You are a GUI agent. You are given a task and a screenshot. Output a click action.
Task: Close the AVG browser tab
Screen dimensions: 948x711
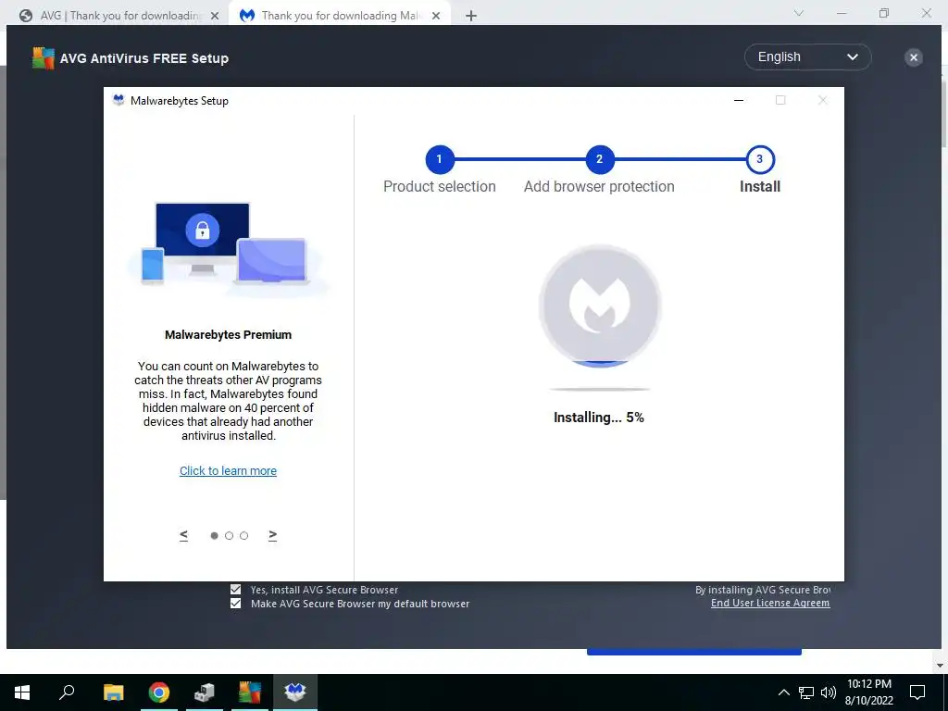point(215,17)
